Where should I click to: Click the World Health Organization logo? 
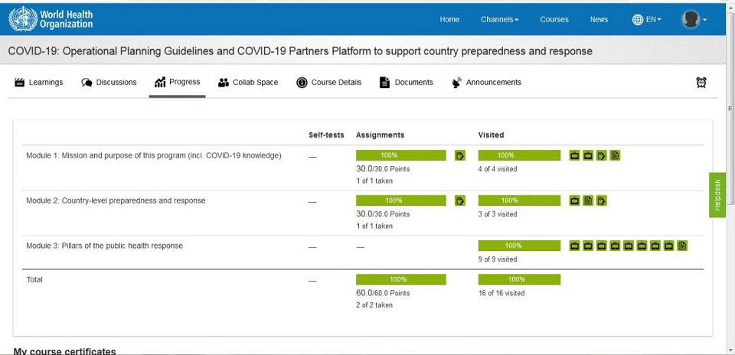click(x=51, y=19)
